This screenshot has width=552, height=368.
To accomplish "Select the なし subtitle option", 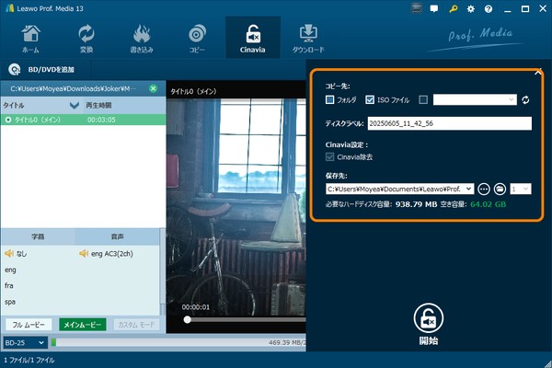I will 21,254.
